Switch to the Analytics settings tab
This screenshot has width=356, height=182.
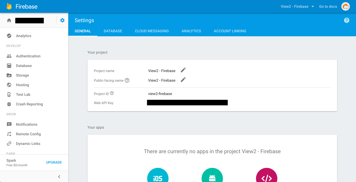click(x=191, y=31)
